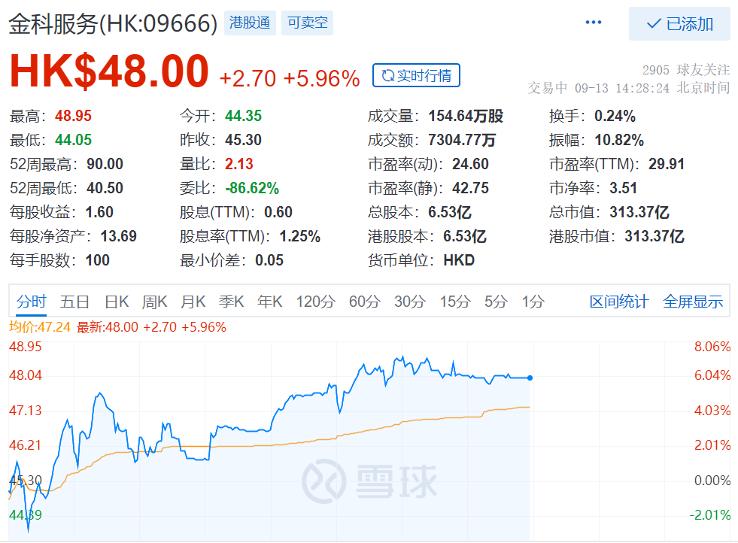This screenshot has height=543, width=738.
Task: Click the 可卖空 tag
Action: pyautogui.click(x=308, y=23)
